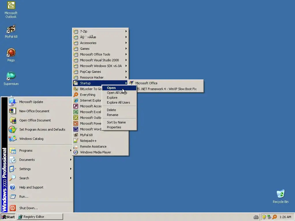Open the Microsoft Windows SDK v6.0A folder
This screenshot has height=221, width=295.
click(x=101, y=66)
